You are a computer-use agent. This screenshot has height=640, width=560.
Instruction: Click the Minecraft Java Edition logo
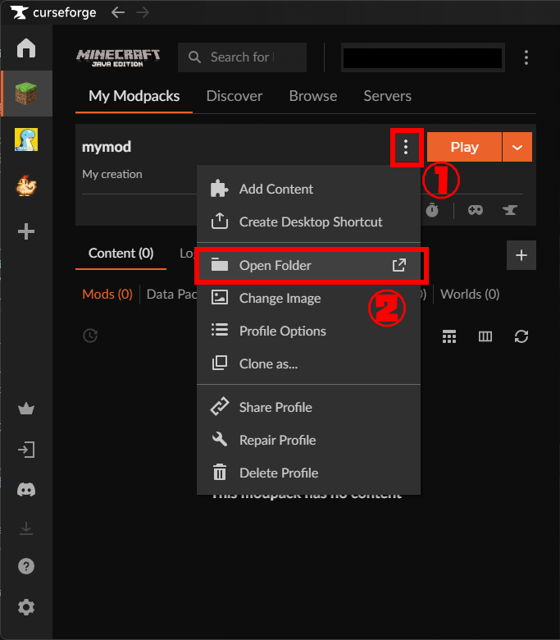coord(118,58)
